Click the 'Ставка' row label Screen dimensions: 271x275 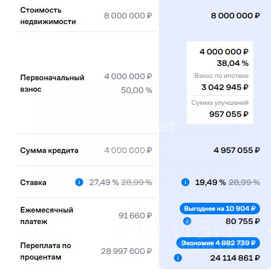point(33,183)
